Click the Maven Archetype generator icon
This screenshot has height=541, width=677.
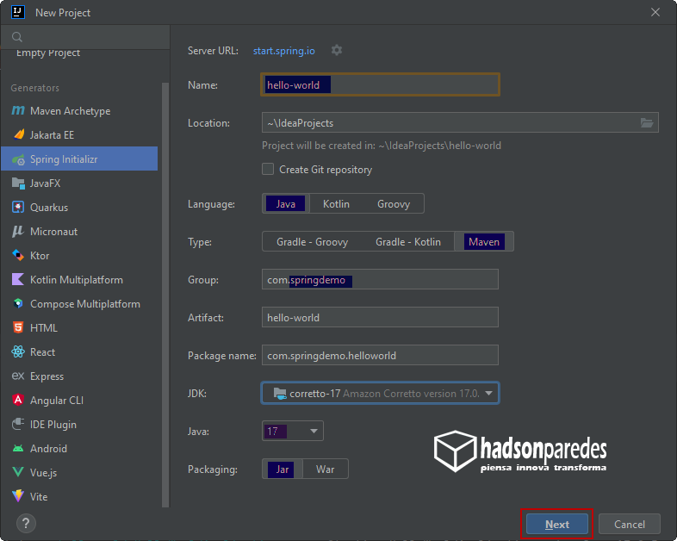click(18, 110)
